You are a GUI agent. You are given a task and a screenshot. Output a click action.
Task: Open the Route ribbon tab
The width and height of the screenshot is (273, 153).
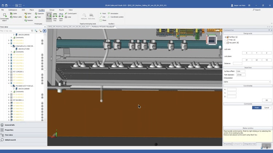61,10
